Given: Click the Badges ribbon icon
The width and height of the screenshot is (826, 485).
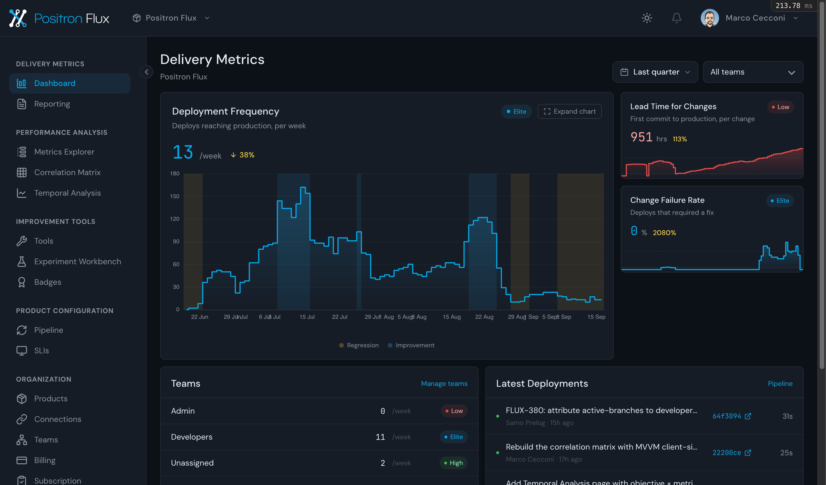Looking at the screenshot, I should tap(22, 282).
